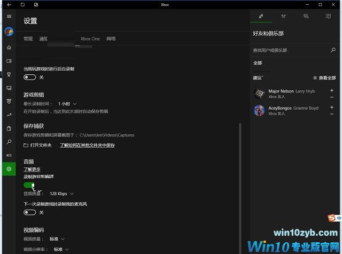This screenshot has height=254, width=342.
Task: Open the 视频质量 标准 dropdown
Action: coord(57,239)
